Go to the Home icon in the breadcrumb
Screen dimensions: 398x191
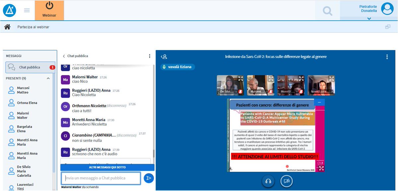[x=7, y=27]
